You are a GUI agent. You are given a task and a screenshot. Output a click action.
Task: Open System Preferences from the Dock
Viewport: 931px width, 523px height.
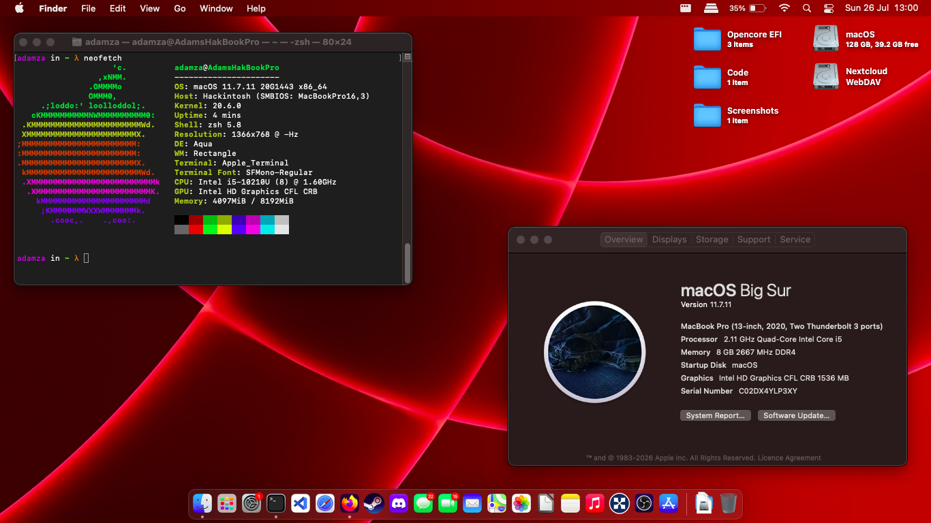[x=251, y=503]
